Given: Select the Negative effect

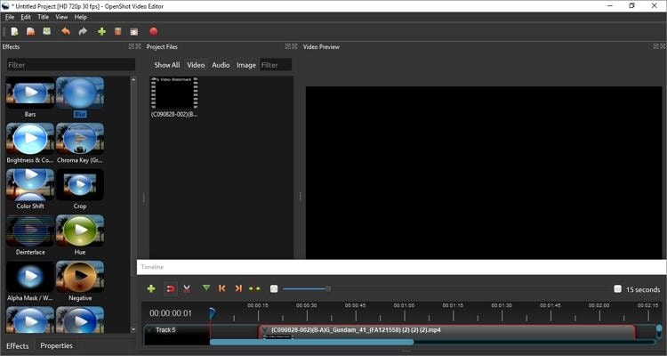Looking at the screenshot, I should (80, 281).
